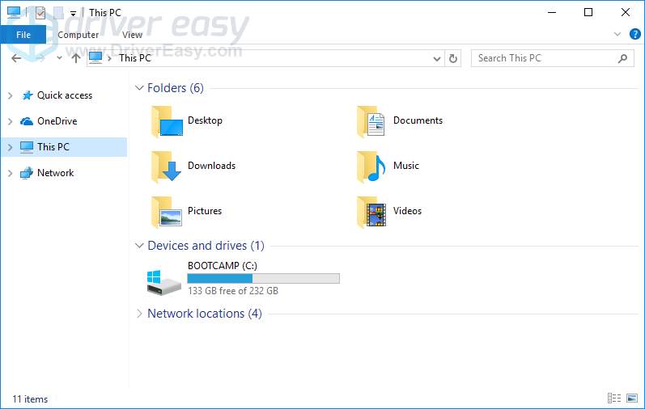Expand the Network locations (4) group
Viewport: 645px width, 409px height.
(139, 314)
